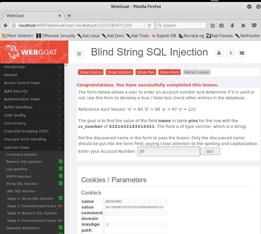Image resolution: width=261 pixels, height=234 pixels.
Task: Click the browser Search box
Action: tap(181, 25)
